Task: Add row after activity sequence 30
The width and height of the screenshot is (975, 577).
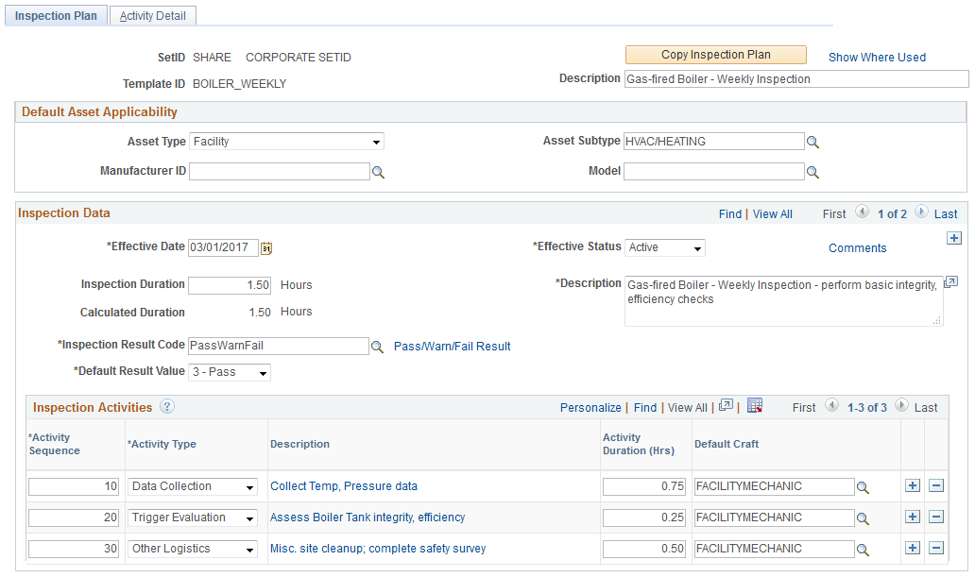Action: [x=913, y=548]
